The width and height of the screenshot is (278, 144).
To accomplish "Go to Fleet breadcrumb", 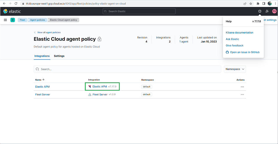I will (22, 20).
